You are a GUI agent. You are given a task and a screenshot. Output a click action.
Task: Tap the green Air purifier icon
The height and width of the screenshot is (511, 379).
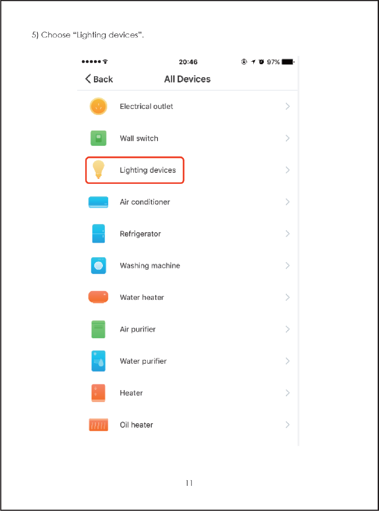[98, 329]
